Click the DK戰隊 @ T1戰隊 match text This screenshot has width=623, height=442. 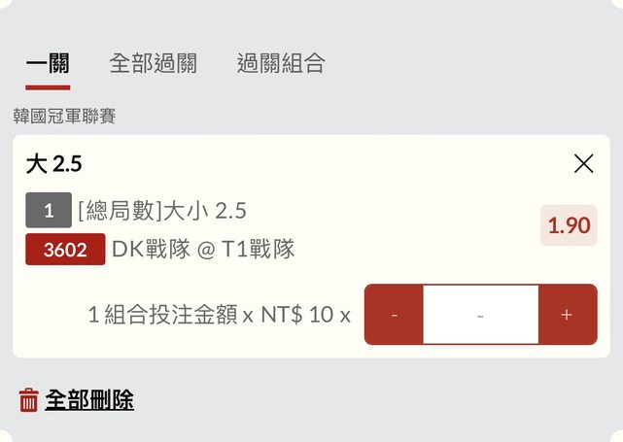tap(203, 250)
